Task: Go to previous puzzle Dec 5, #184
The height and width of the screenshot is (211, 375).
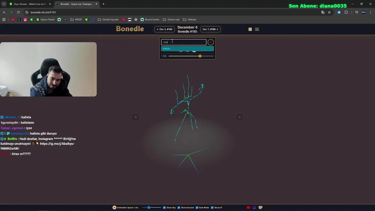Action: (164, 29)
